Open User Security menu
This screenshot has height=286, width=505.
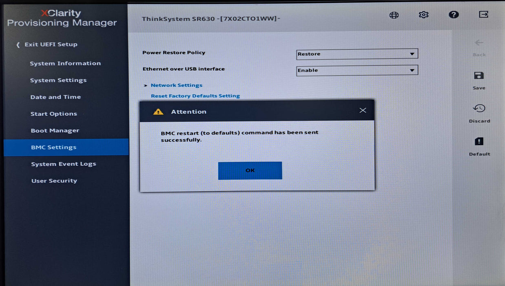click(x=54, y=181)
